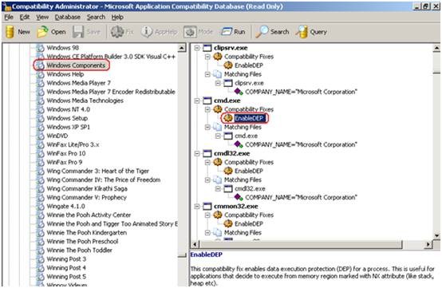The height and width of the screenshot is (288, 442).
Task: Select Winnie The Pooh Kindergarten entry
Action: tap(86, 232)
